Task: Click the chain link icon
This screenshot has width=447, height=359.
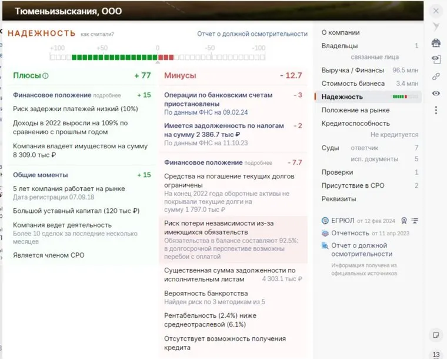Action: tap(436, 77)
